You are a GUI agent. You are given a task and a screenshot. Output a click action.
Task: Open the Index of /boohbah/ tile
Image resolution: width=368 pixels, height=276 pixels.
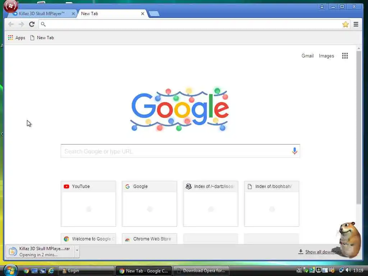coord(272,204)
